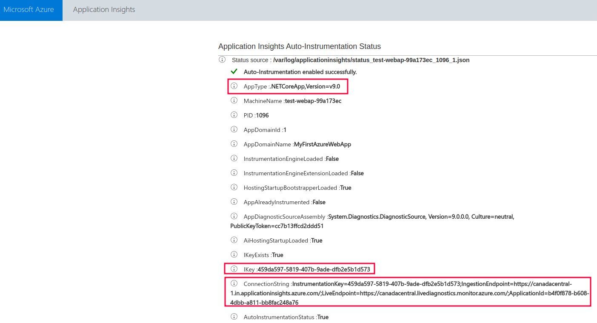
Task: Click the info icon beside Status source
Action: [x=222, y=60]
